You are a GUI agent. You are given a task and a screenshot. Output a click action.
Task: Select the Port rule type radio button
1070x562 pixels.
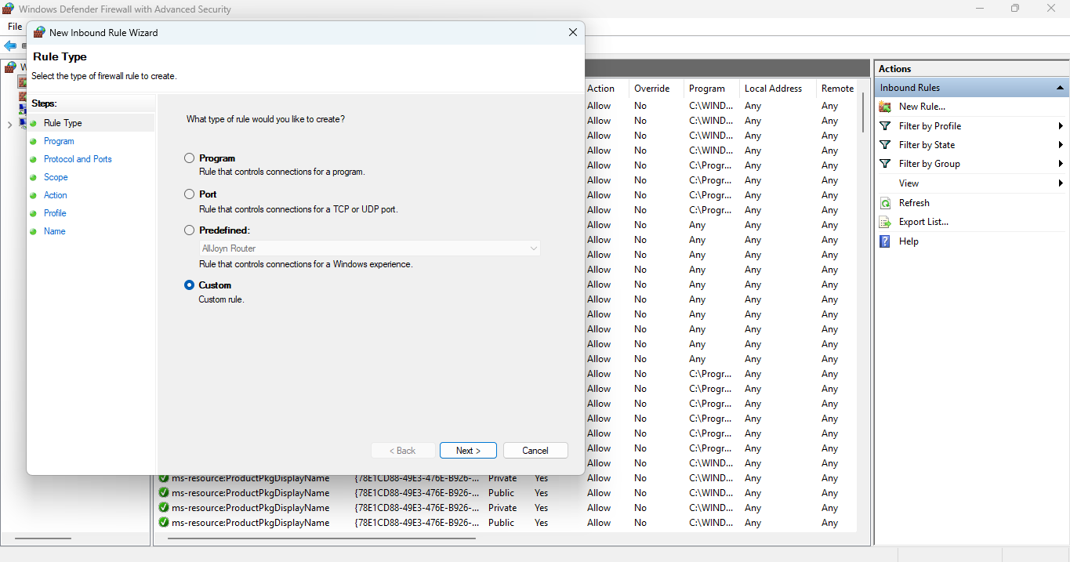click(189, 194)
